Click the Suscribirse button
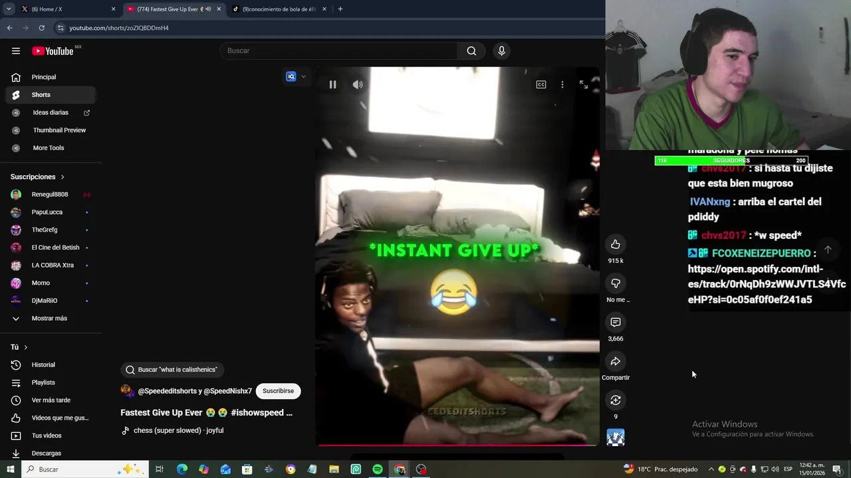Image resolution: width=851 pixels, height=478 pixels. click(278, 391)
